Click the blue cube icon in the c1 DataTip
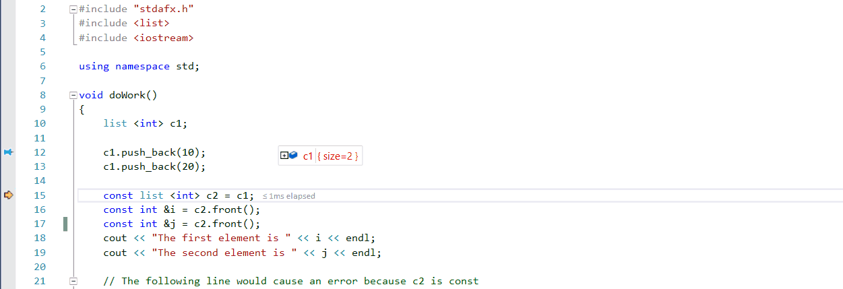Screen dimensions: 843x289 click(x=293, y=156)
